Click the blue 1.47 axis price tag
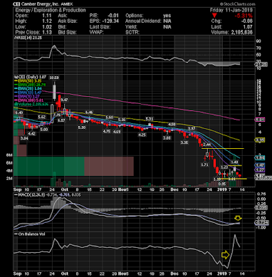This screenshot has height=277, width=272. coord(260,166)
